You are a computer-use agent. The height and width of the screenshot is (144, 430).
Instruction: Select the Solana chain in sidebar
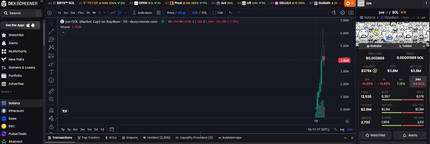[x=21, y=103]
